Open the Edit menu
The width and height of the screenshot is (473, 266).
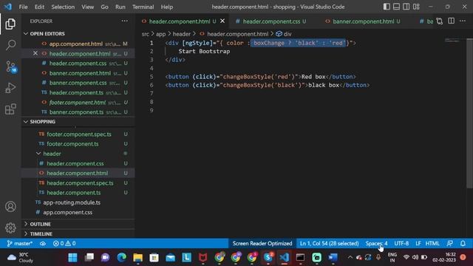coord(39,7)
